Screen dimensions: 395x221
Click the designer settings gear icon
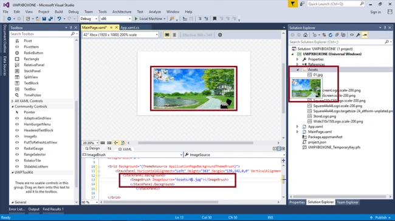point(220,35)
